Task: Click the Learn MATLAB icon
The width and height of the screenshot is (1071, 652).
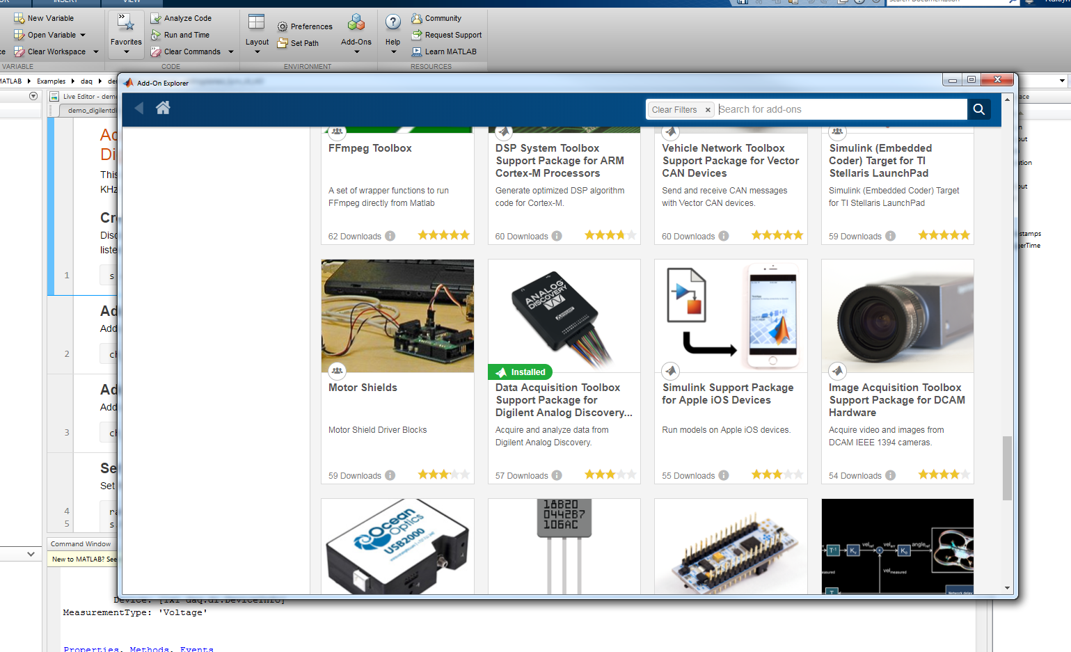Action: pyautogui.click(x=417, y=51)
